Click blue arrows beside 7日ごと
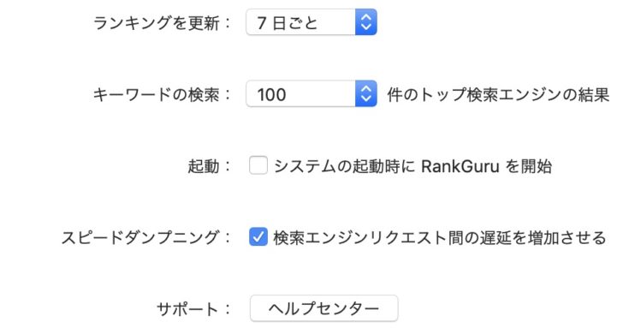 (366, 22)
